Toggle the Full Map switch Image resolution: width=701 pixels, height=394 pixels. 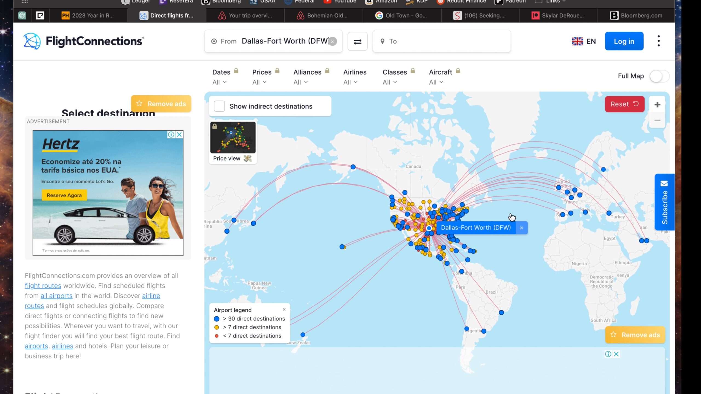[x=659, y=76]
